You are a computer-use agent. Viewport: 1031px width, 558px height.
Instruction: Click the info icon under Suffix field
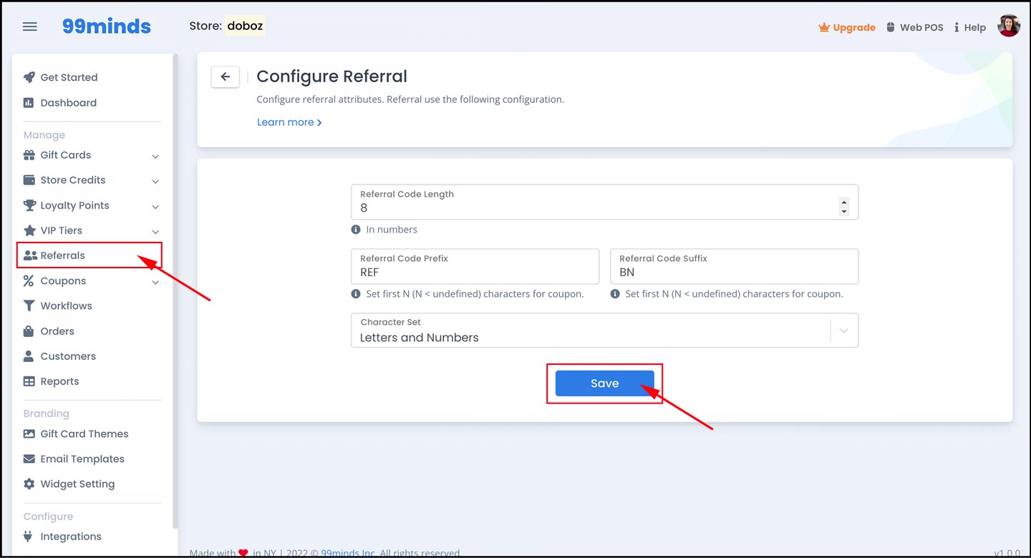coord(615,294)
